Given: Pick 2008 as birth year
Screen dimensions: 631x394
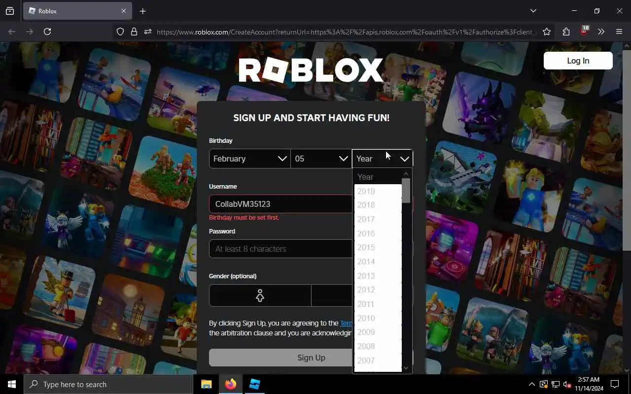Looking at the screenshot, I should point(378,346).
